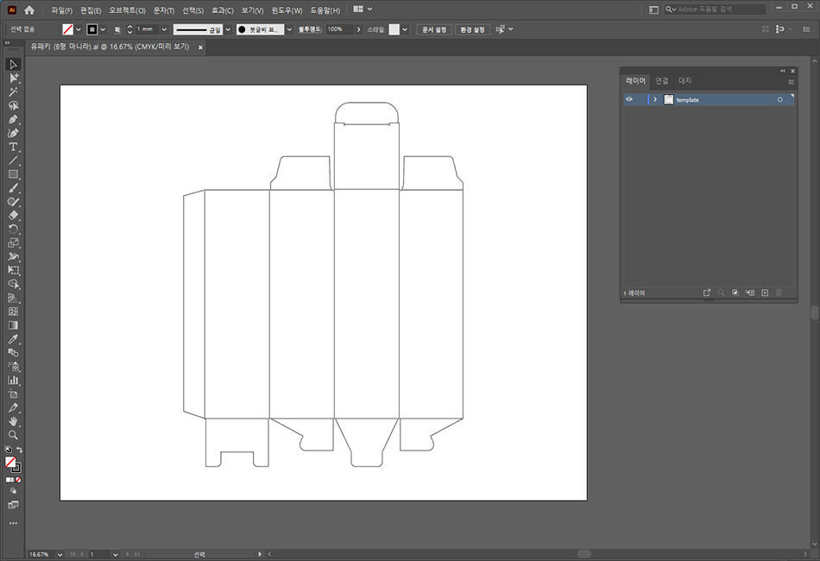The image size is (820, 561).
Task: Open the variable width profile dropdown
Action: tap(228, 29)
